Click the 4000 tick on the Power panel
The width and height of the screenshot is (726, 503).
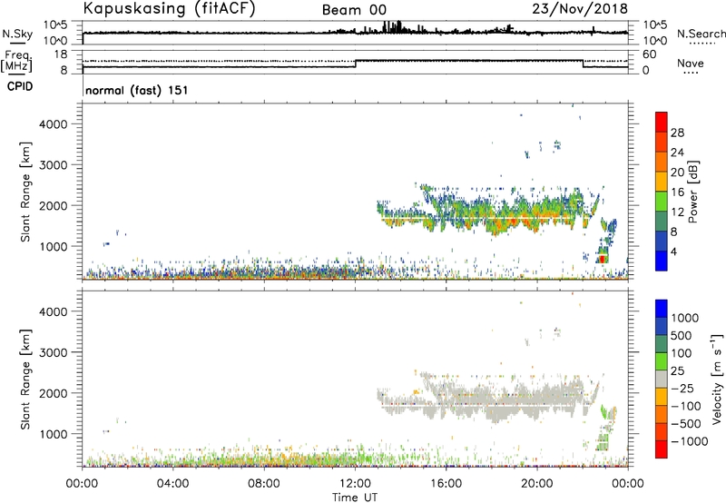54,124
